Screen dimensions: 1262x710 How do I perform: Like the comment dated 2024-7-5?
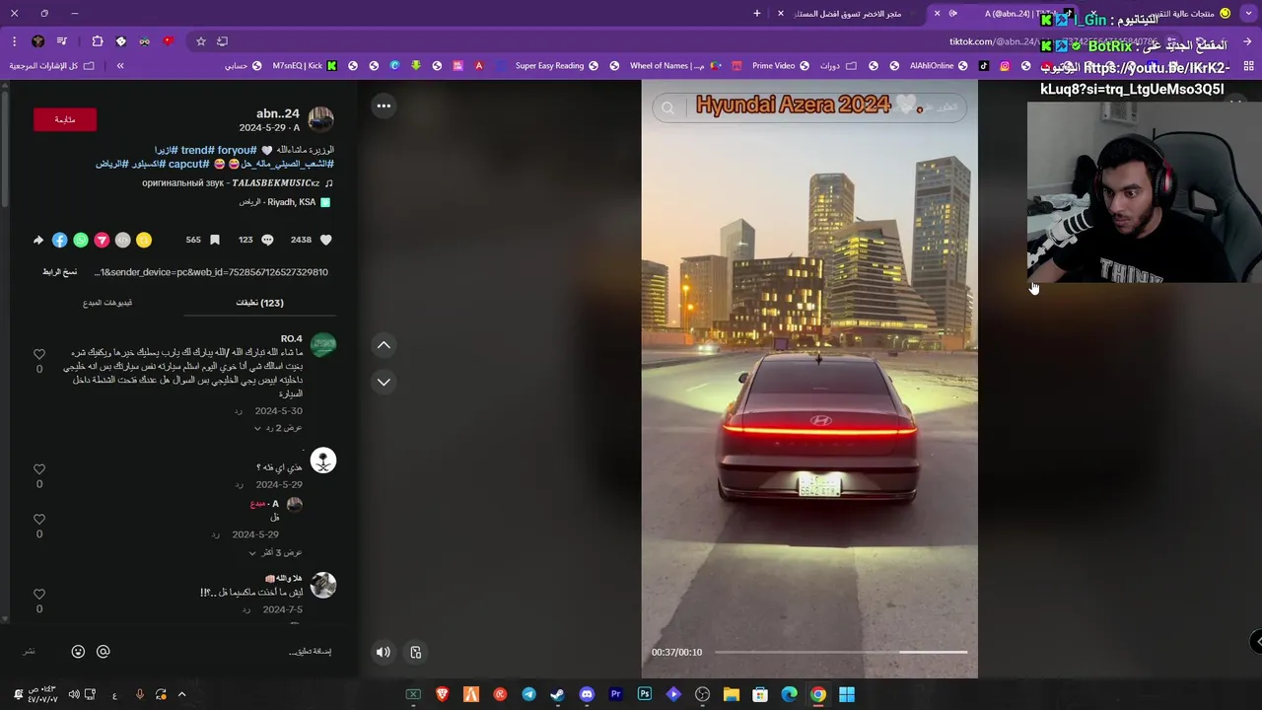(39, 594)
